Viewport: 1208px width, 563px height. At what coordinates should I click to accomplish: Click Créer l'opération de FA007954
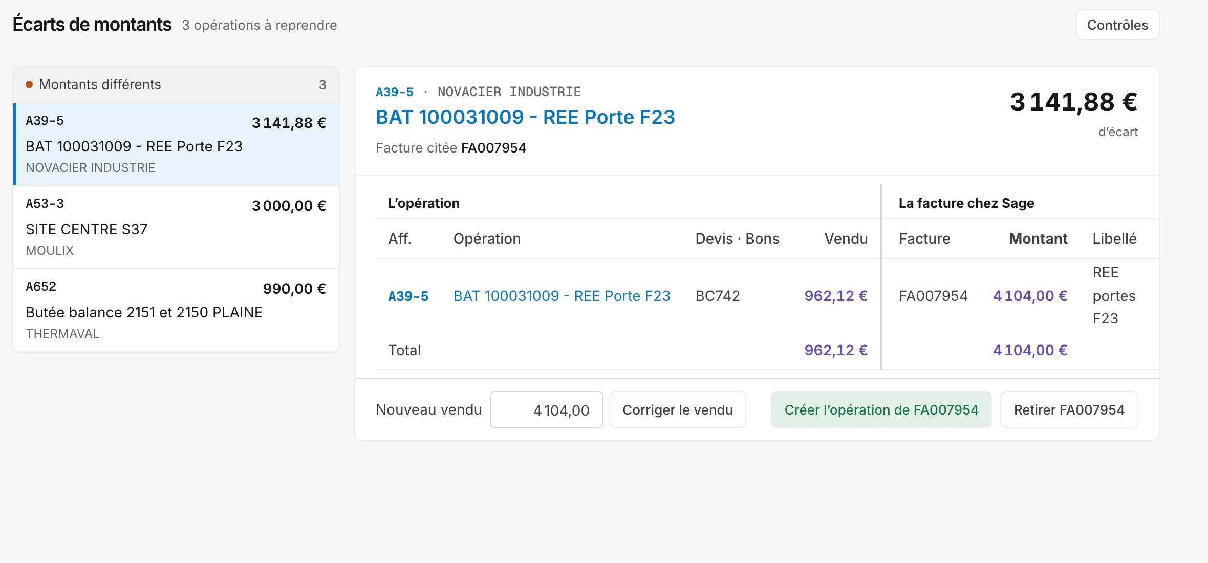tap(881, 410)
